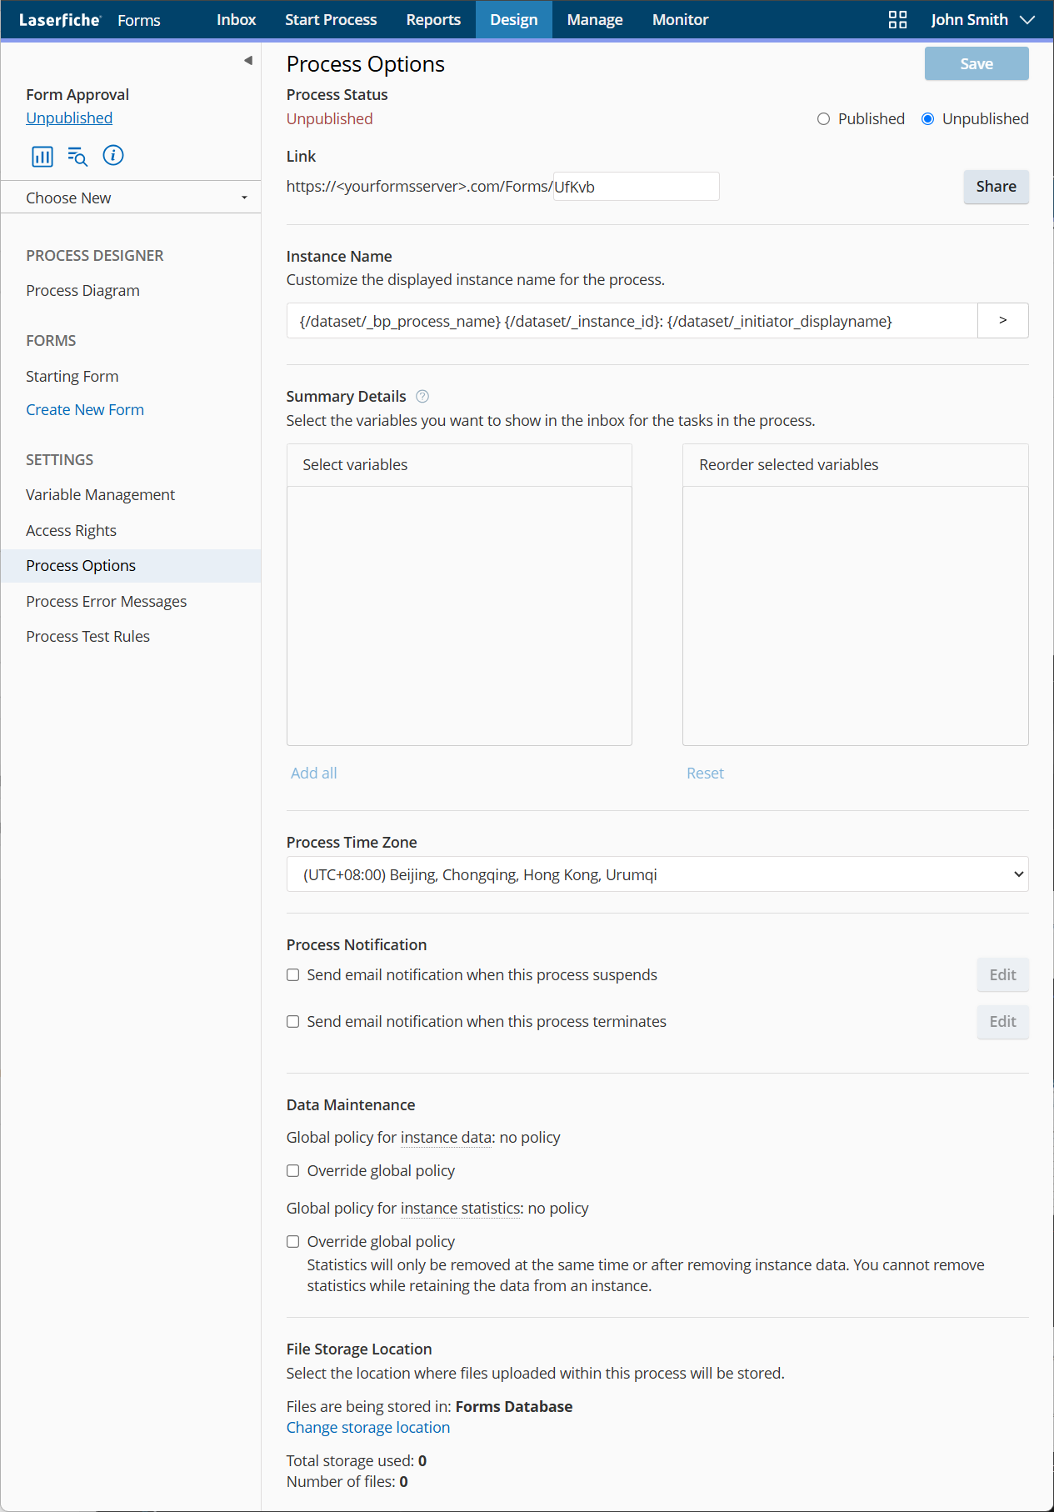
Task: Enable email notification when process terminates
Action: (x=293, y=1022)
